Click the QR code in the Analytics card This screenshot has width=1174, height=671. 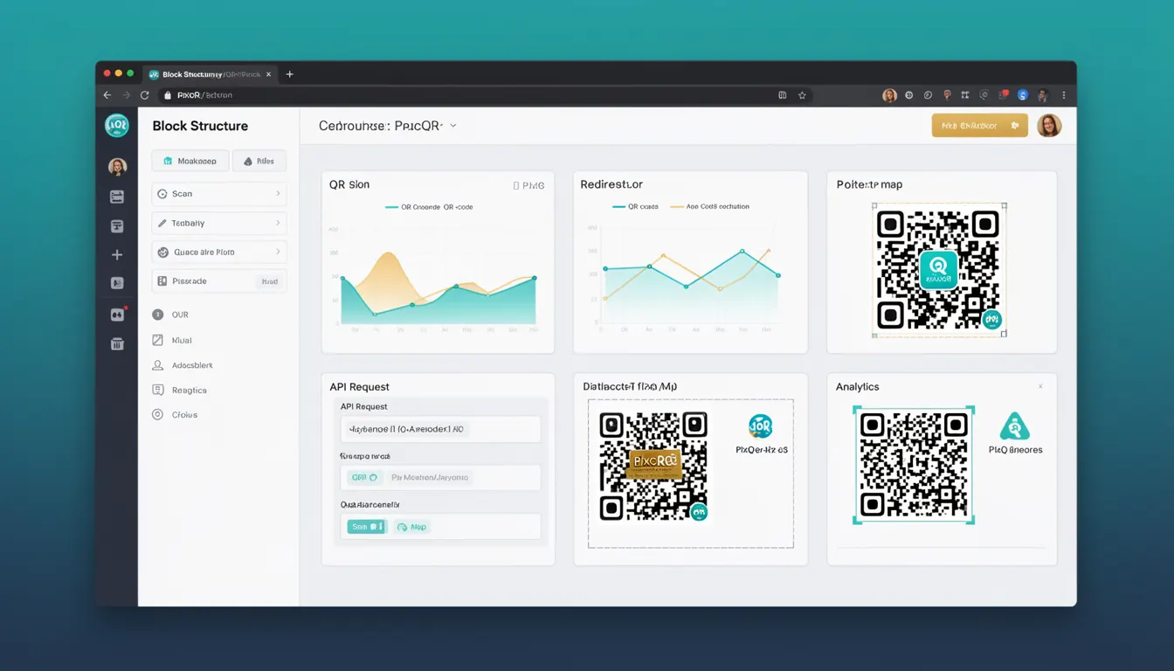click(x=914, y=465)
